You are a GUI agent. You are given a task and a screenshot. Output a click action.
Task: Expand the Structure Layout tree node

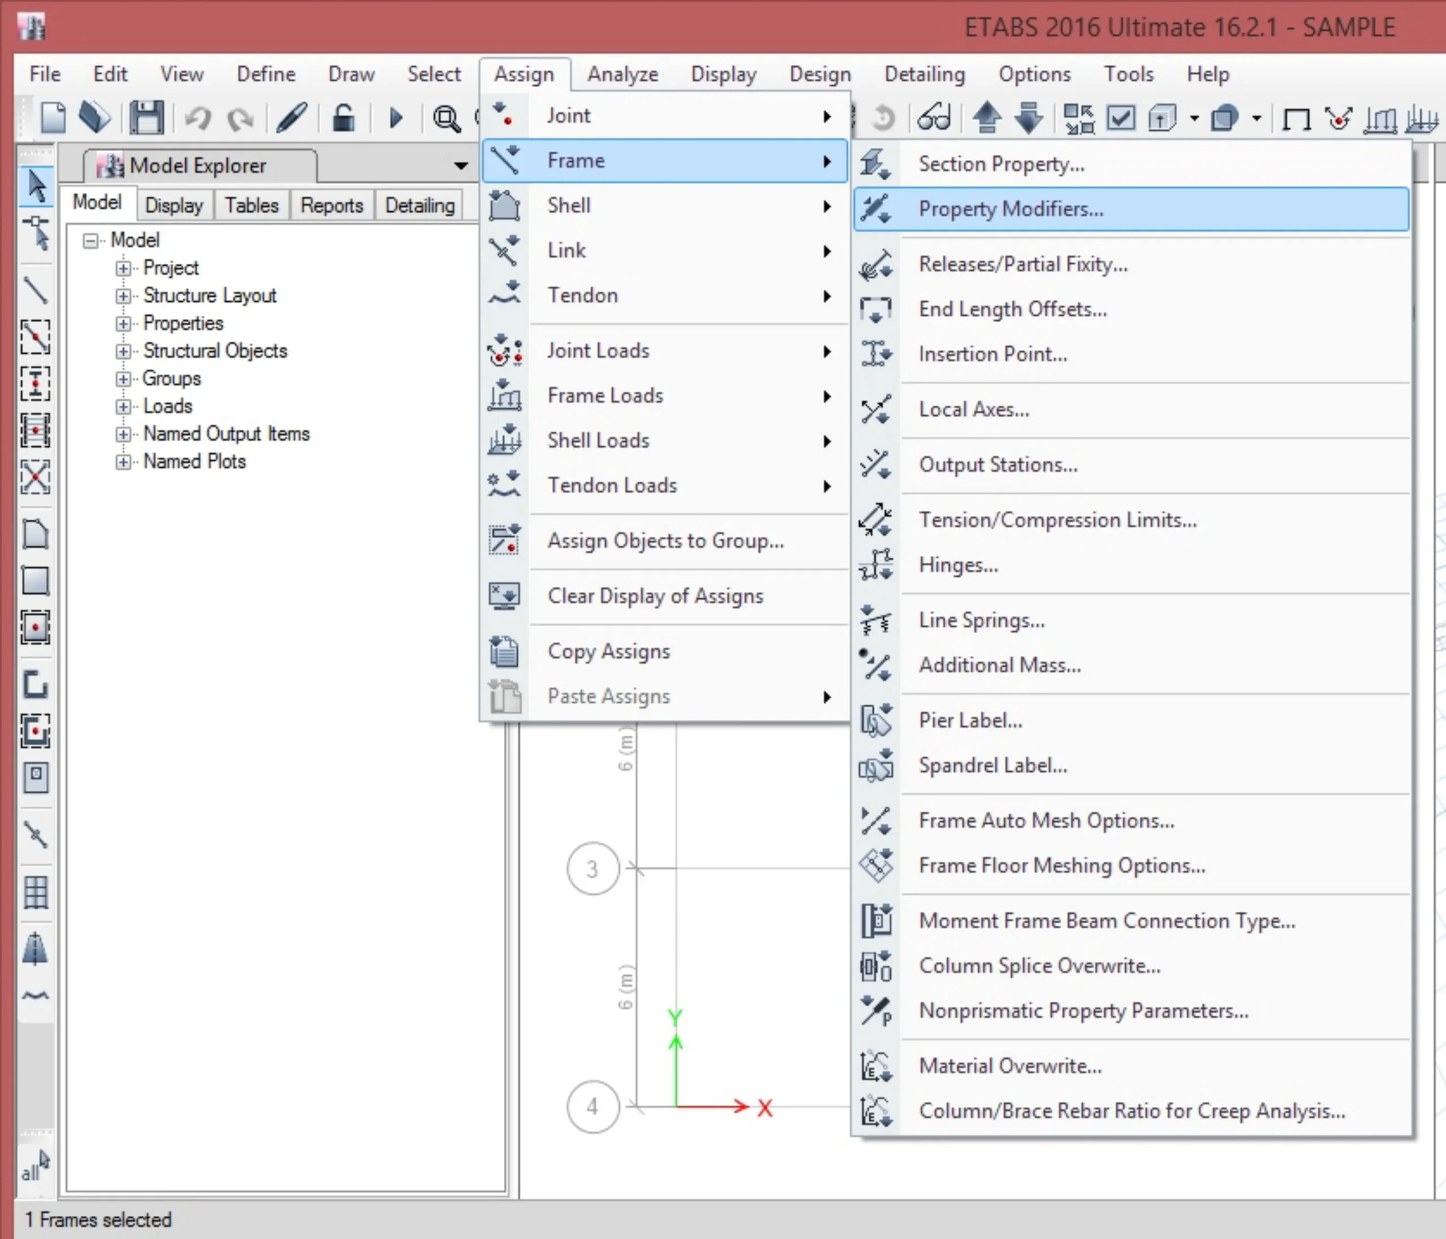pyautogui.click(x=124, y=296)
